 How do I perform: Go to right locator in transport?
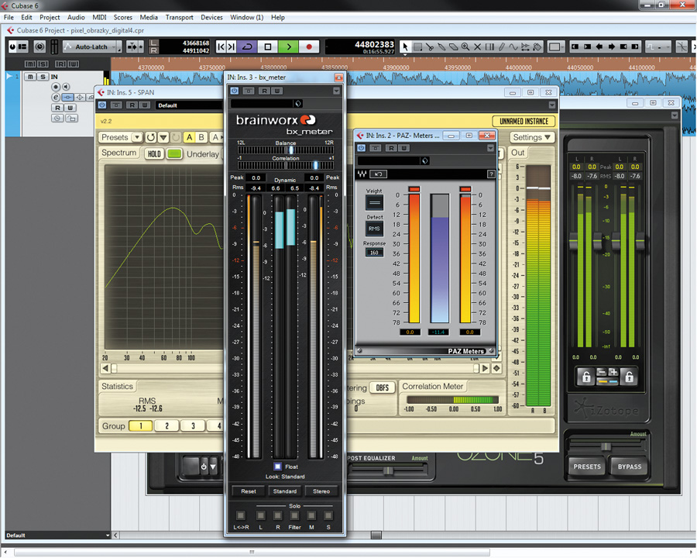(x=231, y=46)
